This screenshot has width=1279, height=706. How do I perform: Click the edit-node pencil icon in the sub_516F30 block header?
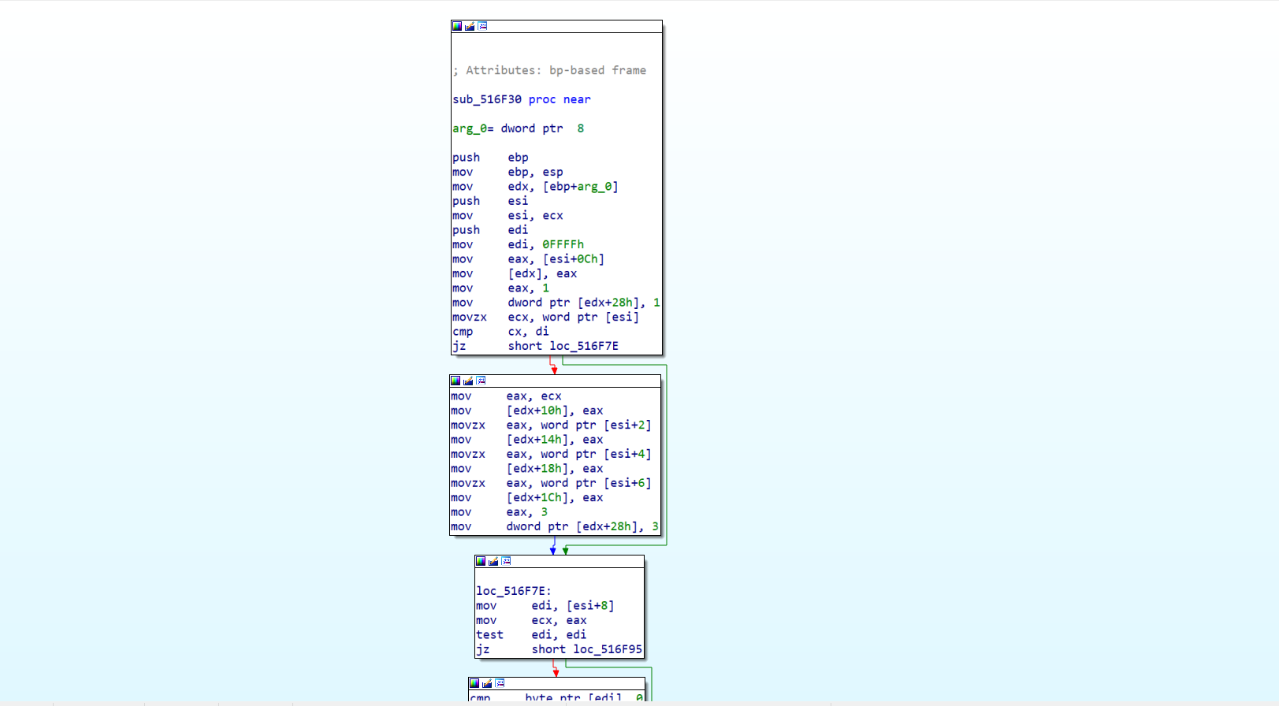470,26
